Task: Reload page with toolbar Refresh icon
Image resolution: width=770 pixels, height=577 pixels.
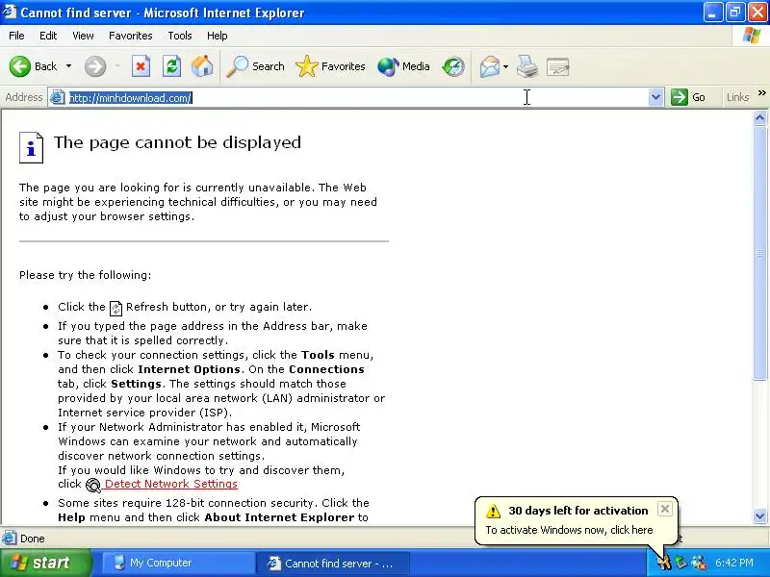Action: [171, 66]
